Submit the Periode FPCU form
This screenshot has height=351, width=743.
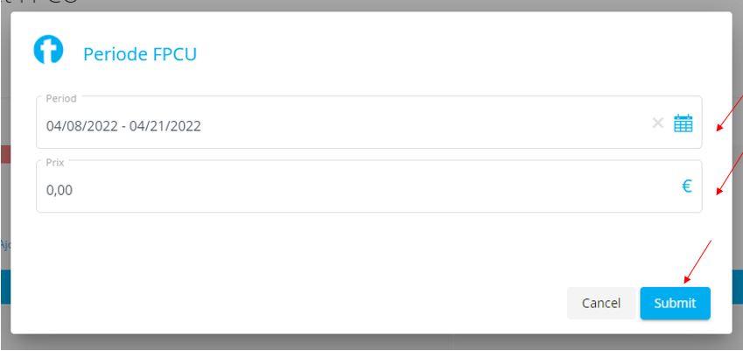[x=676, y=303]
